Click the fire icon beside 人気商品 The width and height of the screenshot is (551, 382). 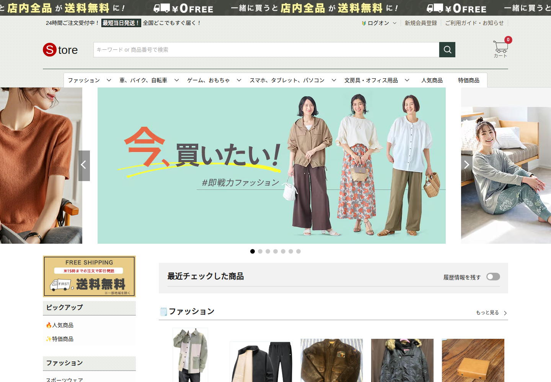pyautogui.click(x=49, y=325)
